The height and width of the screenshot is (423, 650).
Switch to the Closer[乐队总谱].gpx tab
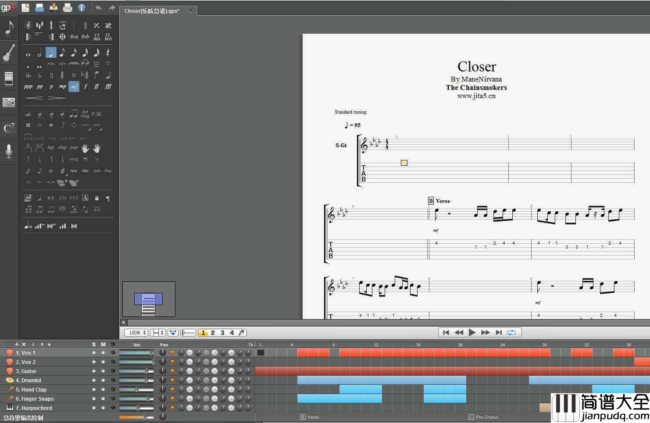tap(152, 11)
